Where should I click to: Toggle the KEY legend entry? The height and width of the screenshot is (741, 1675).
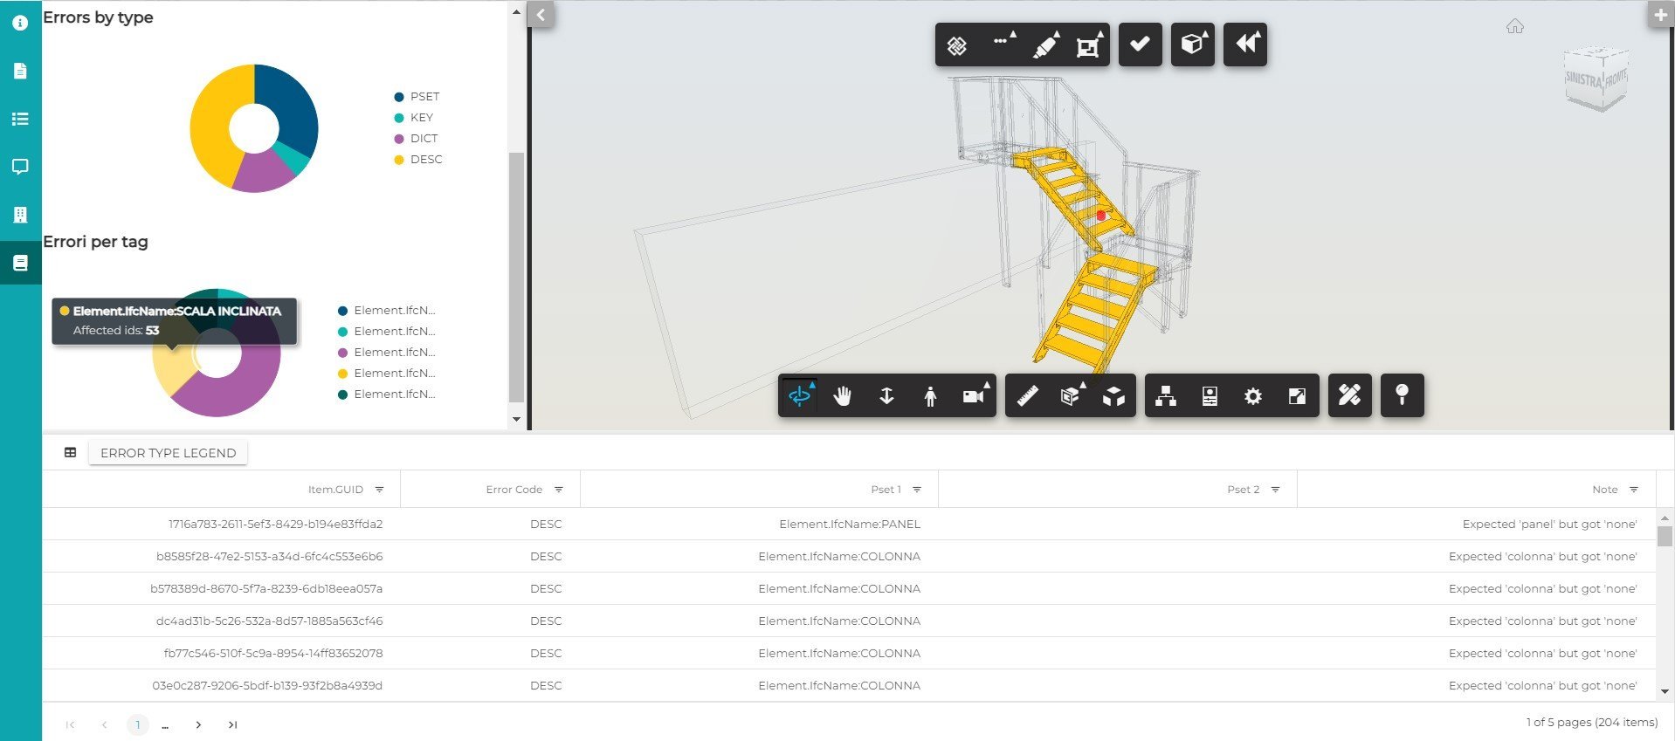point(414,118)
